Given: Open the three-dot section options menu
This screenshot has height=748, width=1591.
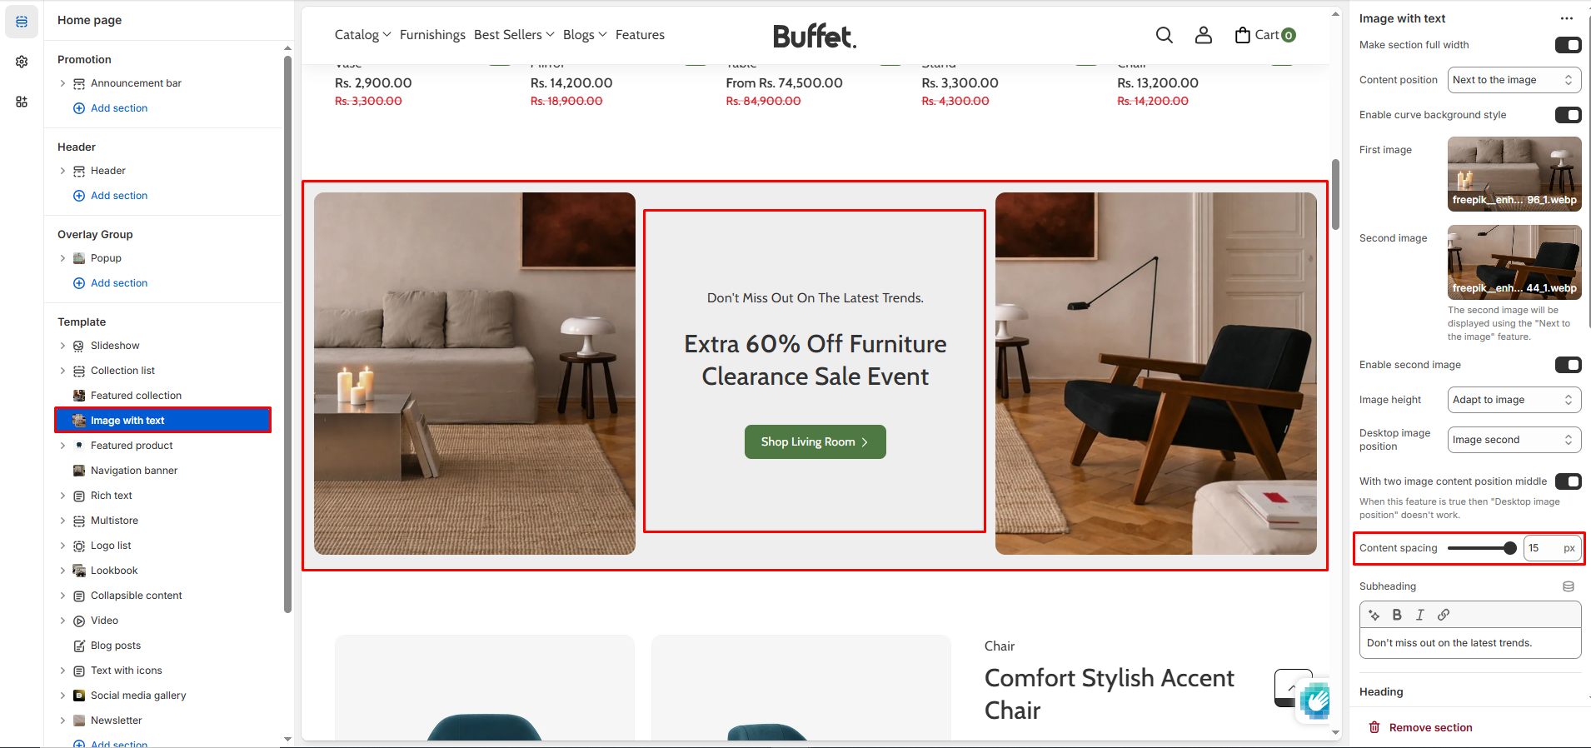Looking at the screenshot, I should [1567, 18].
